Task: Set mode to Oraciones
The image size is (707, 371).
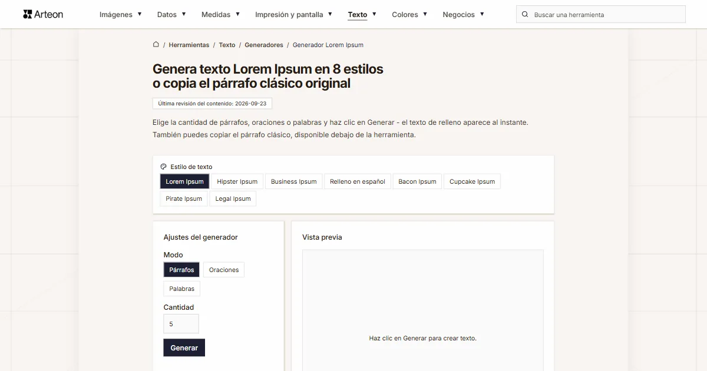Action: [224, 270]
